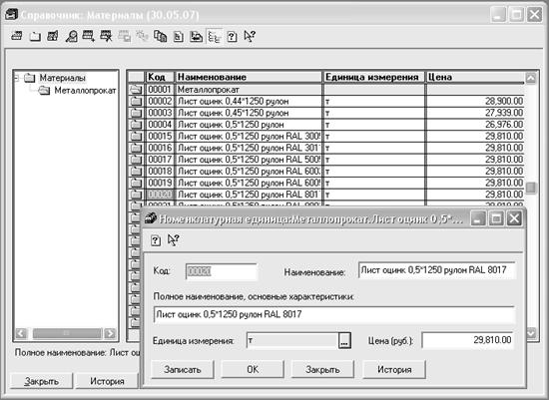The width and height of the screenshot is (549, 400).
Task: Click the История button in item dialog
Action: click(394, 369)
